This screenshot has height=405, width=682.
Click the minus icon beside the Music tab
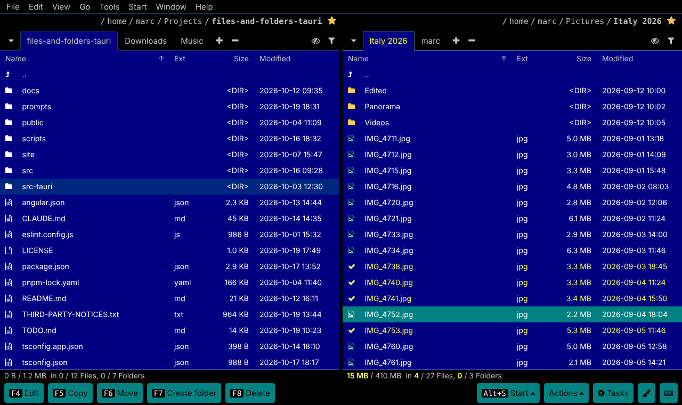click(235, 40)
